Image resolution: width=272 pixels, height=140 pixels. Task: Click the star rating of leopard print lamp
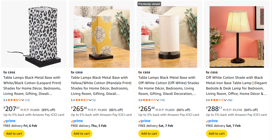coord(14,100)
